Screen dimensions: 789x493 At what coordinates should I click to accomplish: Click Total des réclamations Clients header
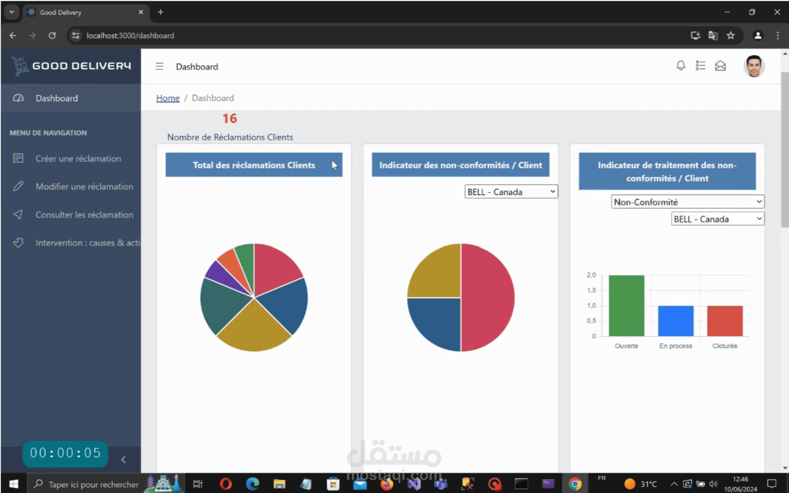click(254, 165)
